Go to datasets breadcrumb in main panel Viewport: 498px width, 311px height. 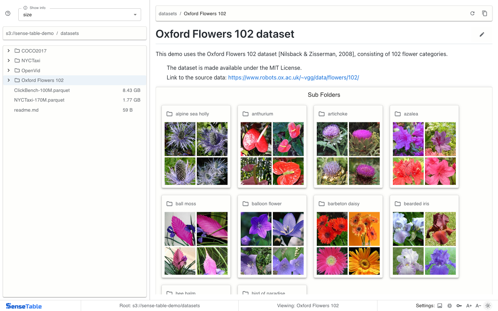tap(168, 14)
